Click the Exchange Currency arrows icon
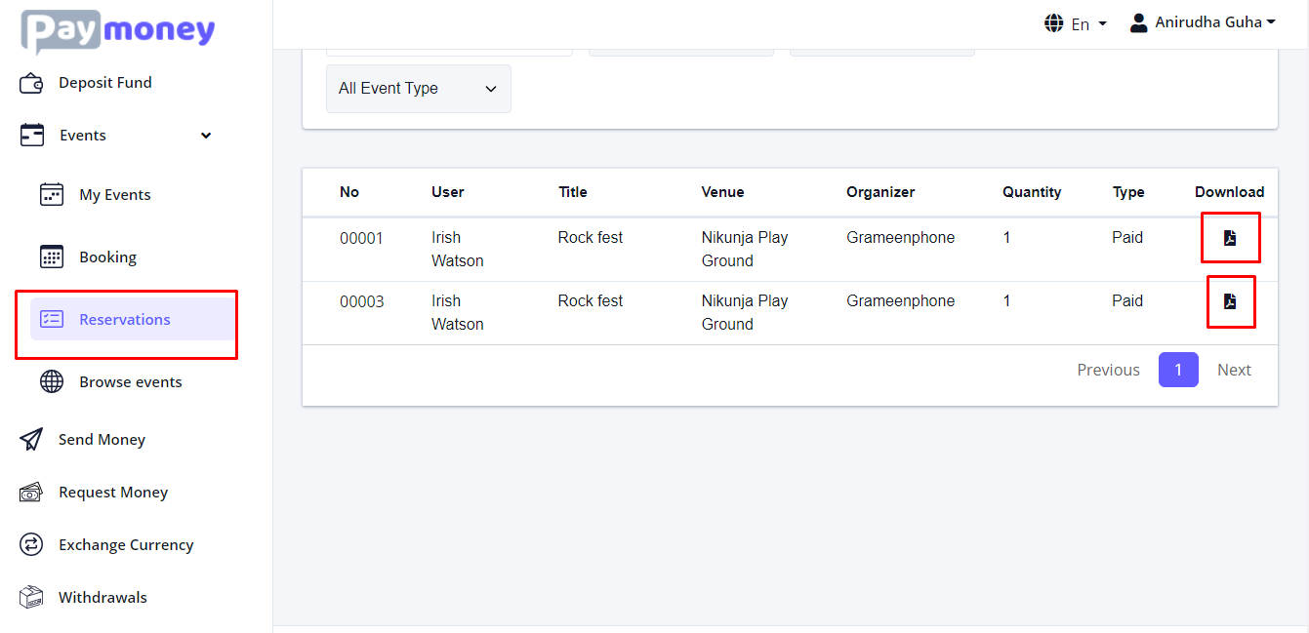Screen dimensions: 1309x633 31,545
